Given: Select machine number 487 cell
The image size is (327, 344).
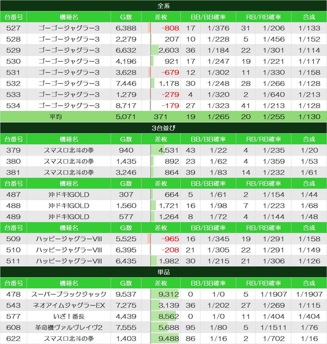Looking at the screenshot, I should click(13, 195).
